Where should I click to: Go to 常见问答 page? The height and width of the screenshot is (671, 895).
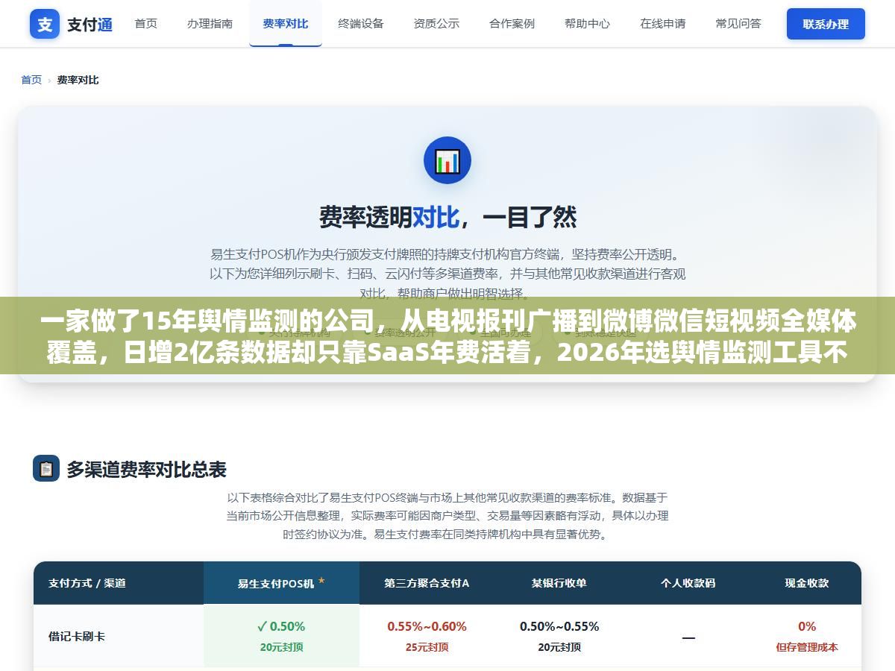[x=738, y=24]
